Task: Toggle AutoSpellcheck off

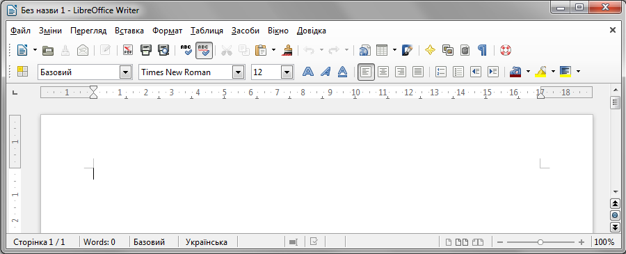Action: pos(204,50)
